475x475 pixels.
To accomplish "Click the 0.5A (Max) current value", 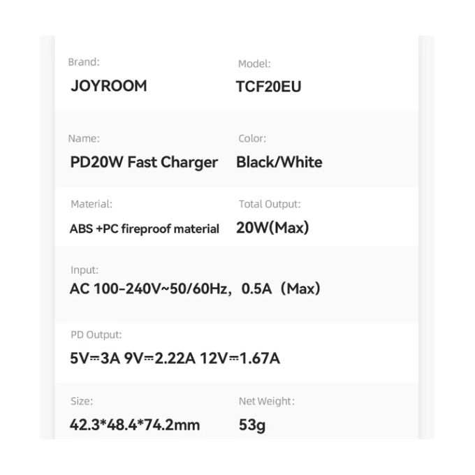I will click(x=281, y=288).
